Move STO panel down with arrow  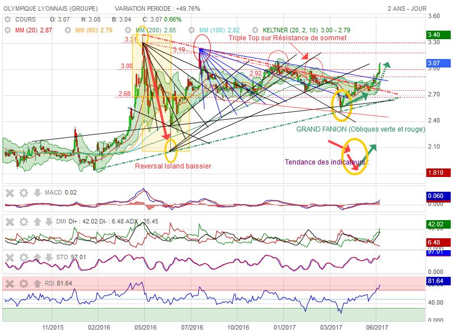[x=48, y=257]
